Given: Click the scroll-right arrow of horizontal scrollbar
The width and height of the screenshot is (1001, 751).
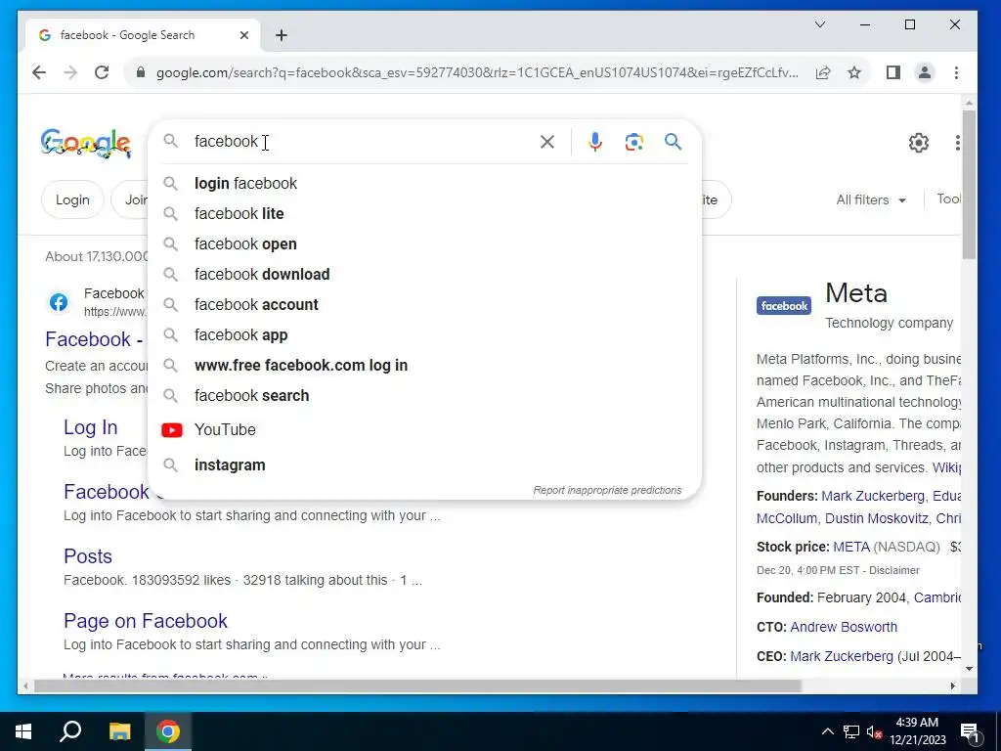Looking at the screenshot, I should [x=952, y=685].
